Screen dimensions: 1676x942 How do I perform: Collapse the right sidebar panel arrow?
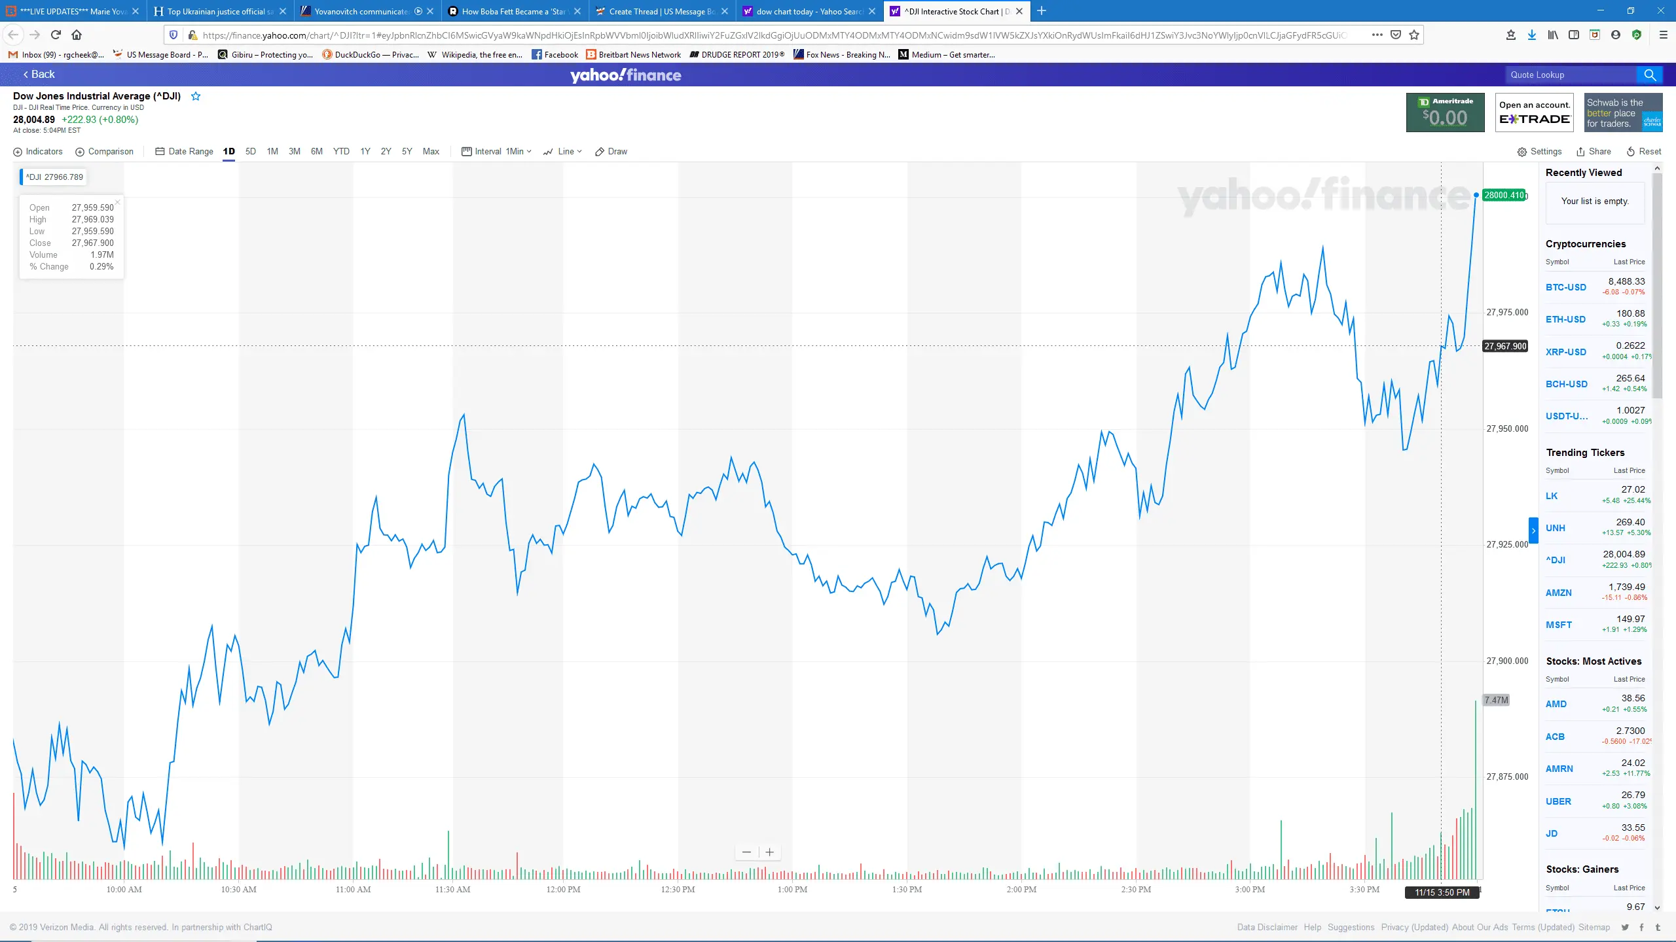(1533, 531)
